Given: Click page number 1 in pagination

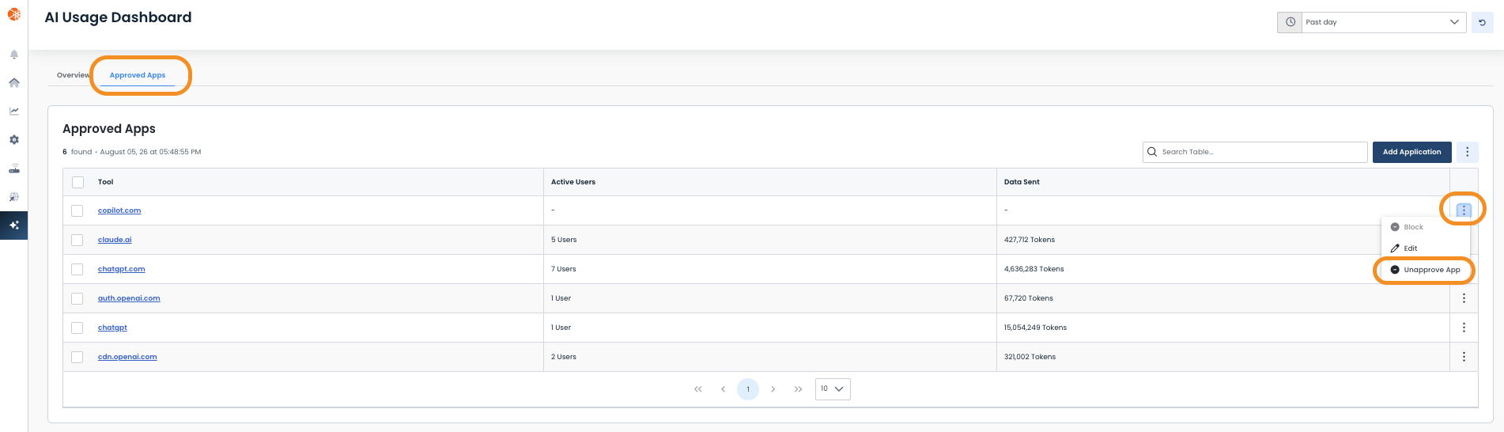Looking at the screenshot, I should 748,389.
